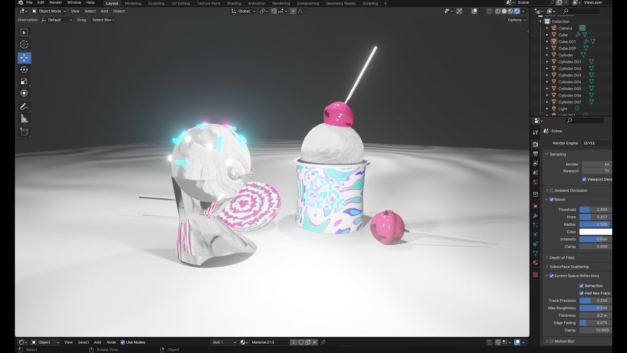Switch to the Shading workspace tab
Screen dimensions: 627x353
point(234,3)
